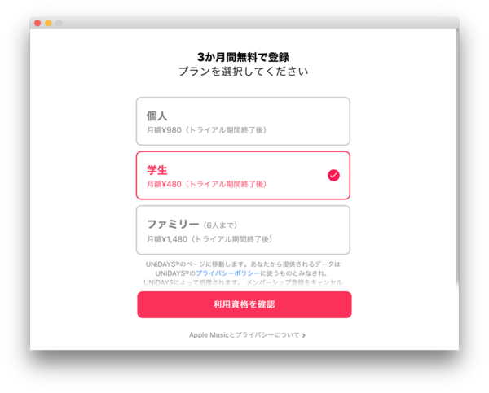Image resolution: width=489 pixels, height=393 pixels.
Task: Select the ファミリー family plan option
Action: [x=243, y=229]
